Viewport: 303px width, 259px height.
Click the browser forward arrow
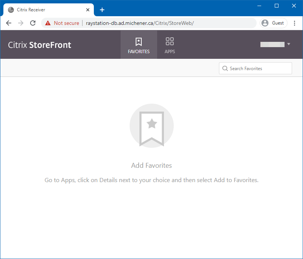pos(21,23)
